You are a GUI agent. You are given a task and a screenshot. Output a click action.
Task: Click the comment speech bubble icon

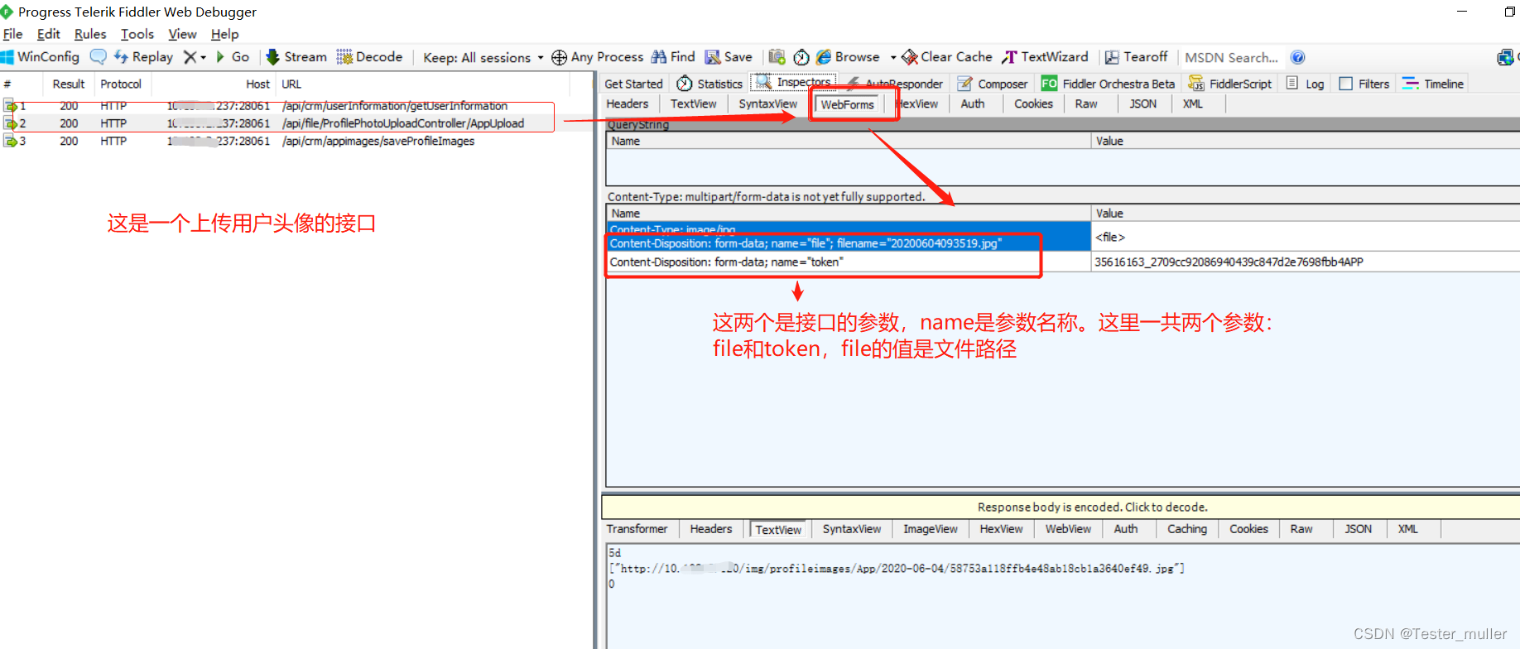tap(98, 57)
